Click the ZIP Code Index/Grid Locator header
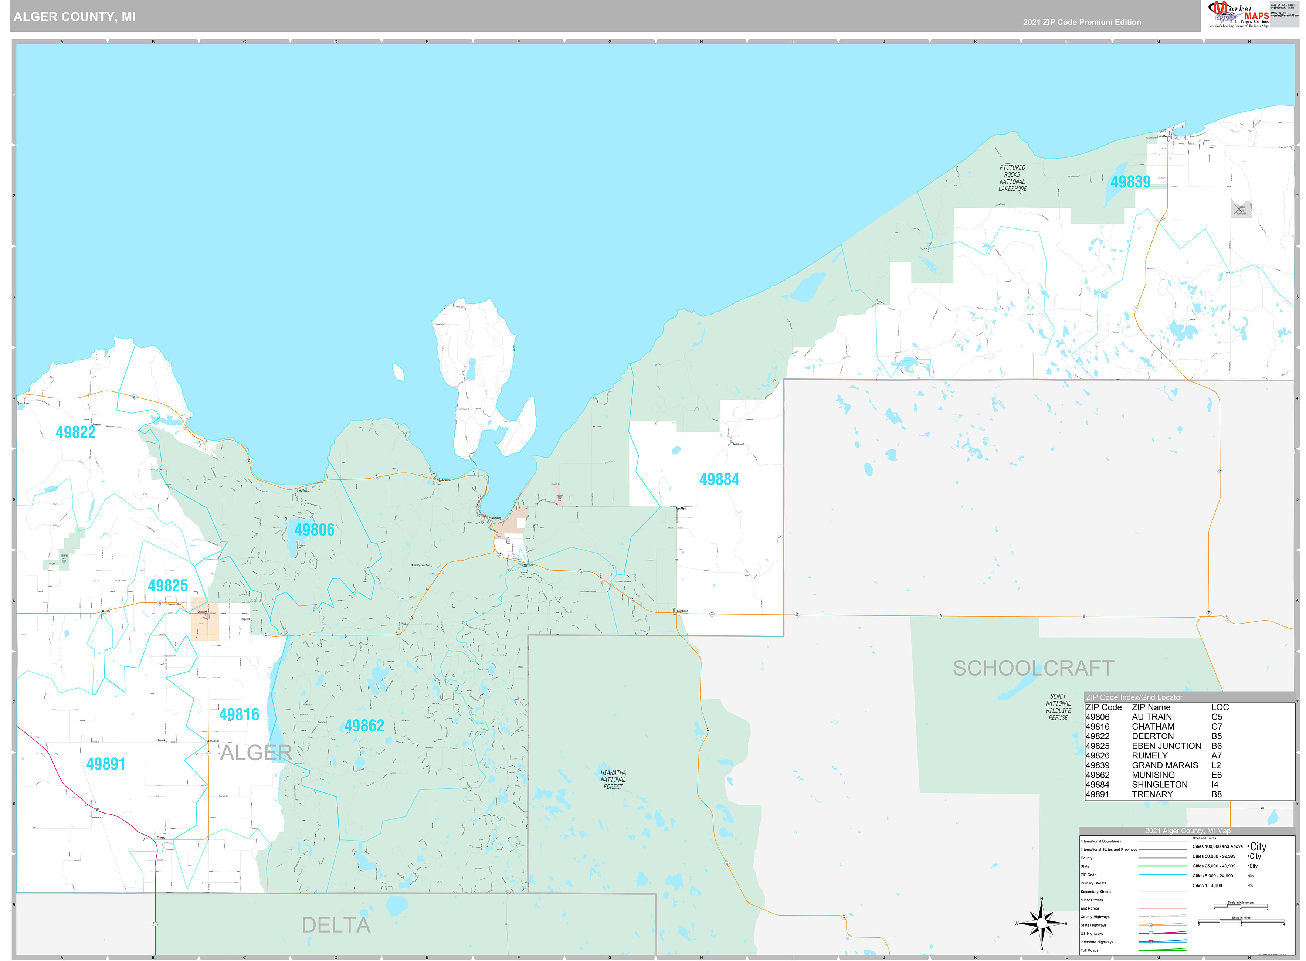Image resolution: width=1306 pixels, height=961 pixels. [x=1134, y=697]
